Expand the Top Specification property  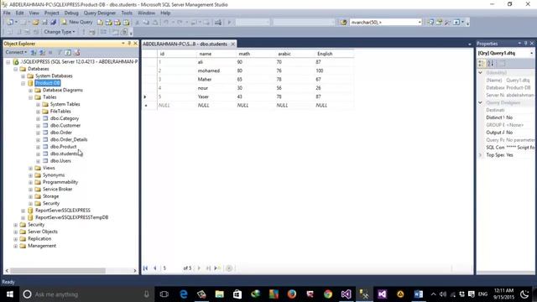click(x=480, y=155)
